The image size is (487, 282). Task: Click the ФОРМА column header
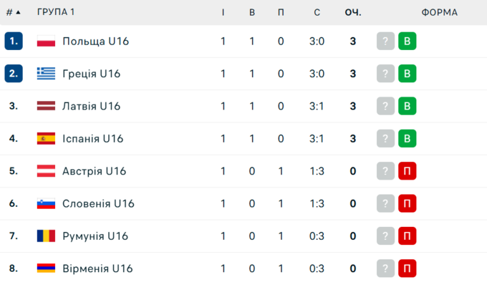tap(439, 12)
